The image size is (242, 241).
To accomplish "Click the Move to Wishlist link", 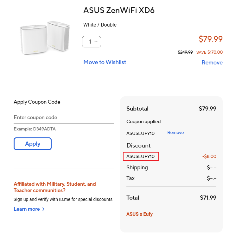I will tap(105, 62).
